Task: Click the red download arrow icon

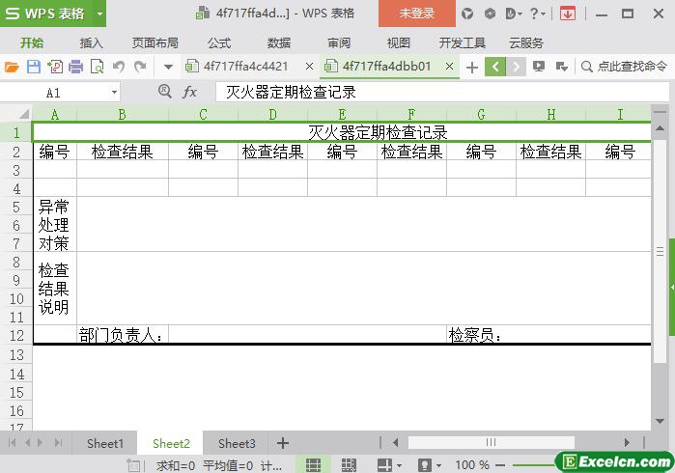Action: (568, 14)
